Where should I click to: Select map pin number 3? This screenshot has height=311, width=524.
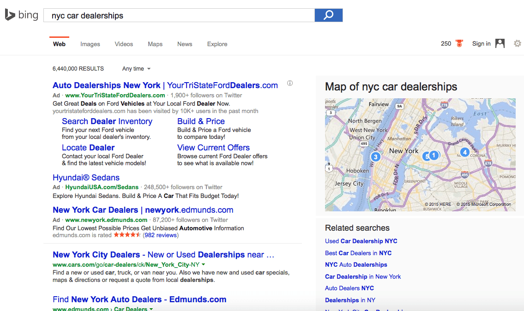[x=376, y=157]
